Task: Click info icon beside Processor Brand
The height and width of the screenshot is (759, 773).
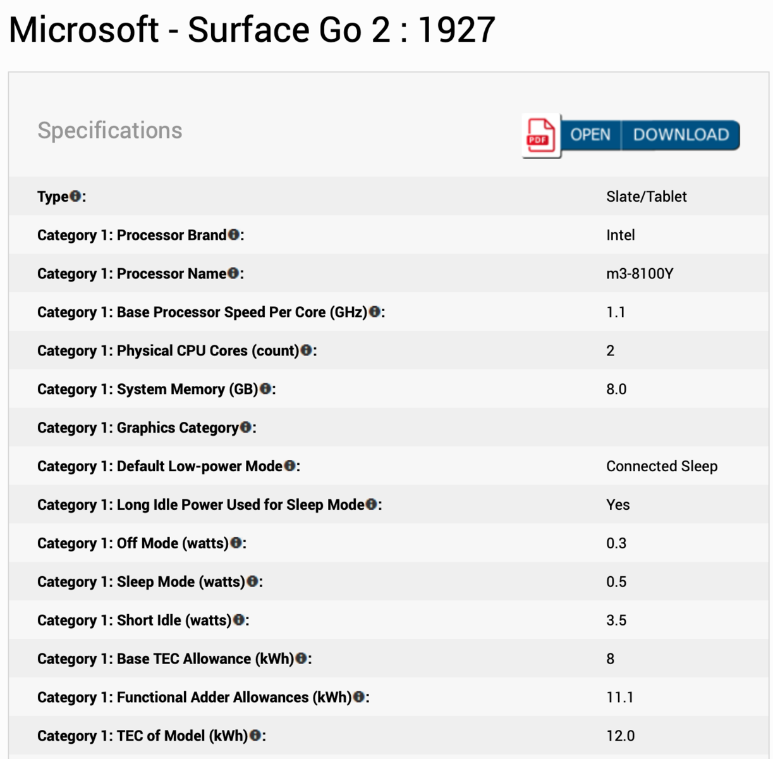Action: (234, 235)
